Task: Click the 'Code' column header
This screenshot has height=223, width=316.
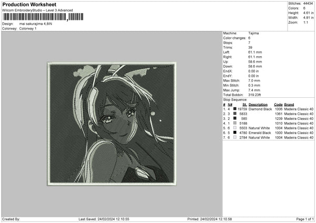Action: pos(278,105)
